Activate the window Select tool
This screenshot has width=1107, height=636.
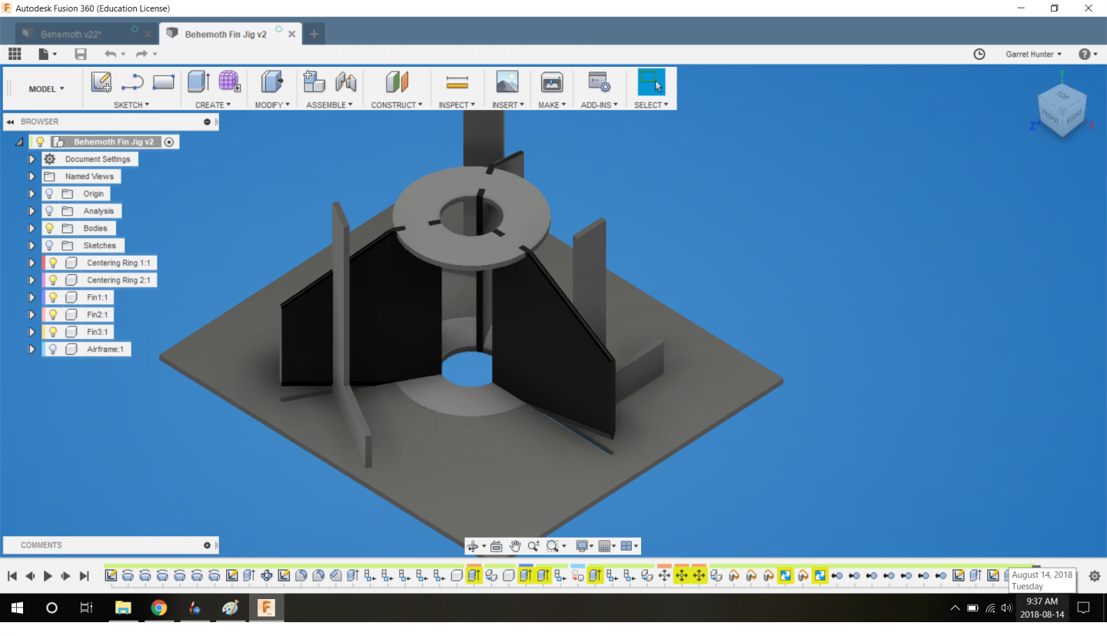[x=651, y=82]
